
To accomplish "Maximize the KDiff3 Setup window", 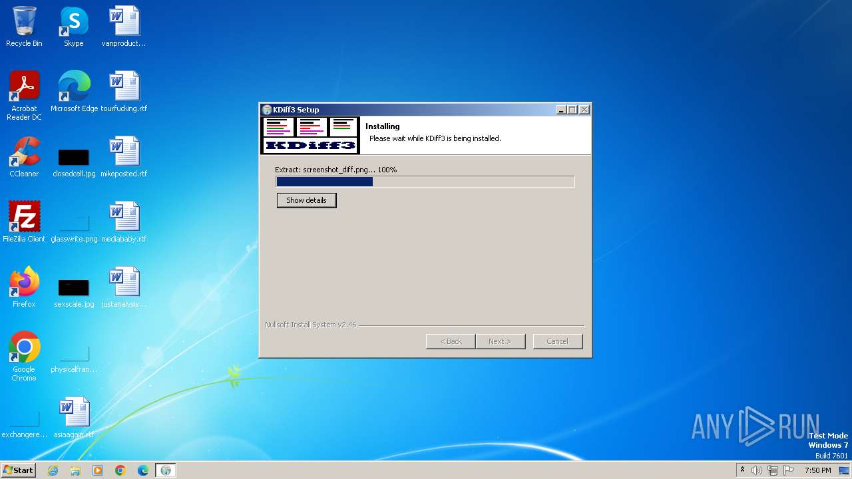I will (572, 110).
